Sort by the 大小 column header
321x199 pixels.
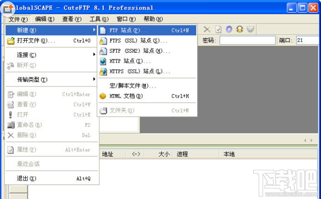tap(159, 154)
